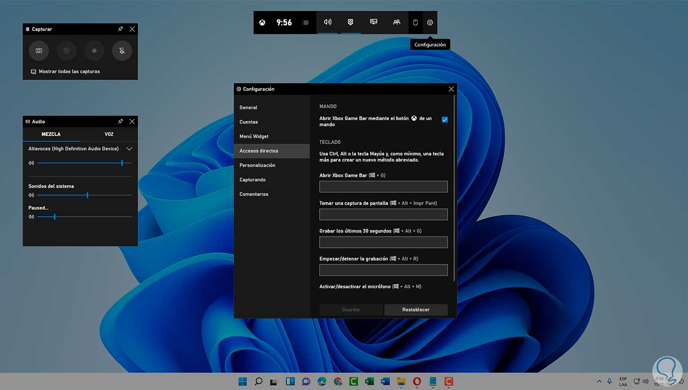Viewport: 688px width, 390px height.
Task: Start recording with the record dot button
Action: click(94, 51)
